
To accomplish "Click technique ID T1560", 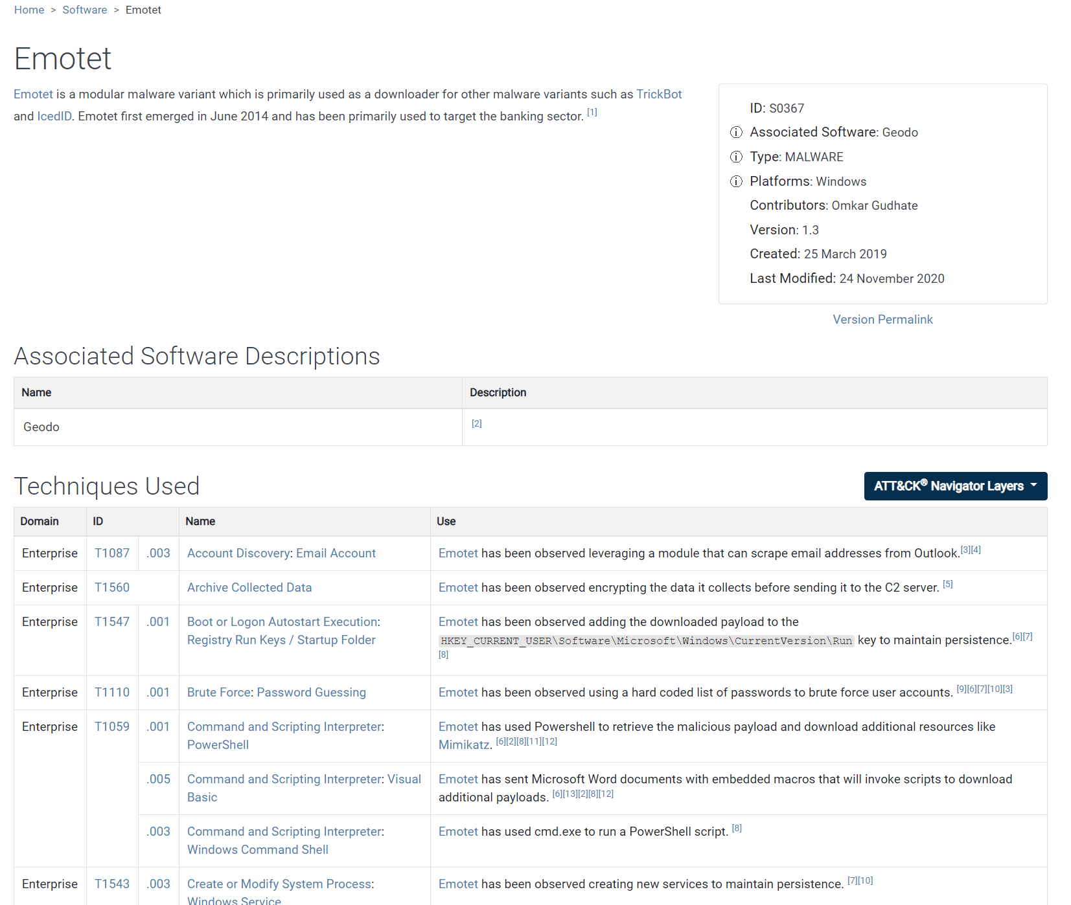I will (x=112, y=588).
